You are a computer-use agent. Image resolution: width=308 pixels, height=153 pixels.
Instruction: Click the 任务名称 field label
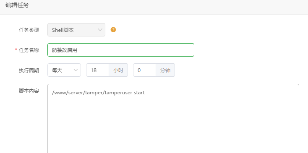point(29,50)
